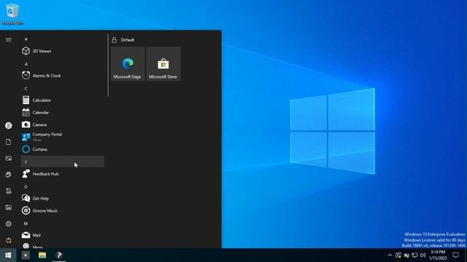This screenshot has width=467, height=262.
Task: Click the letter G group header
Action: click(x=63, y=186)
